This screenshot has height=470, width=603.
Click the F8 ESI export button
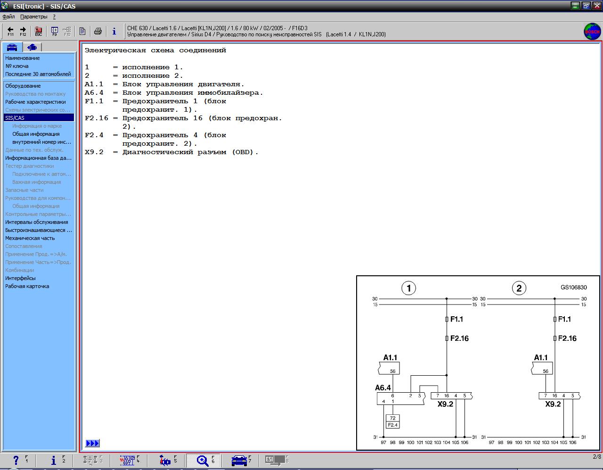pos(277,461)
